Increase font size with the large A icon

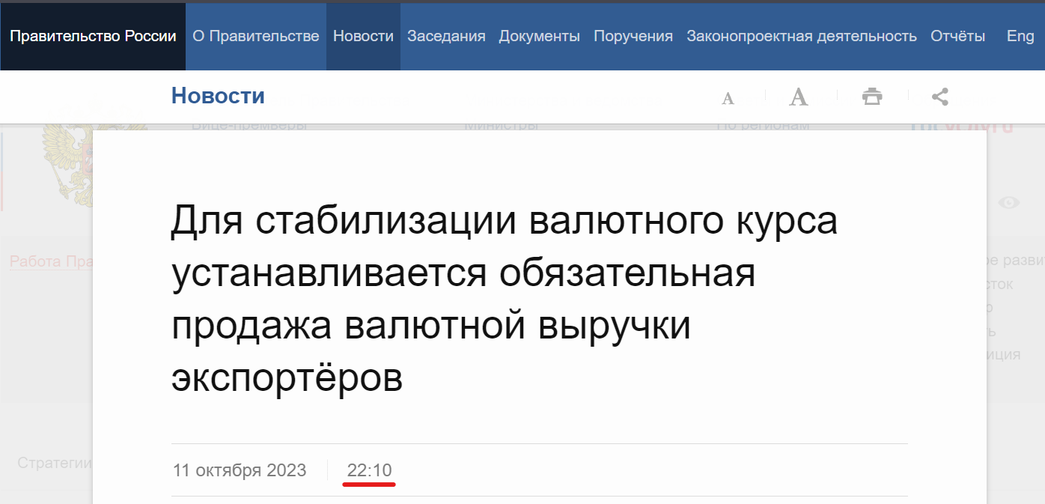[x=799, y=97]
